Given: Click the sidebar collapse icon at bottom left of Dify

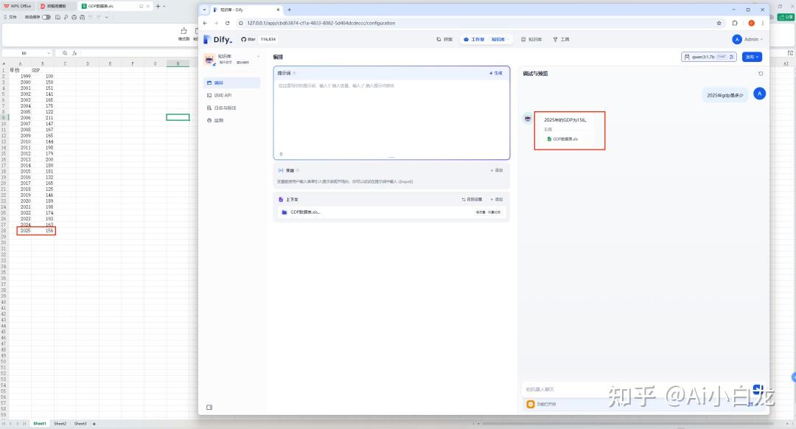Looking at the screenshot, I should [x=209, y=407].
